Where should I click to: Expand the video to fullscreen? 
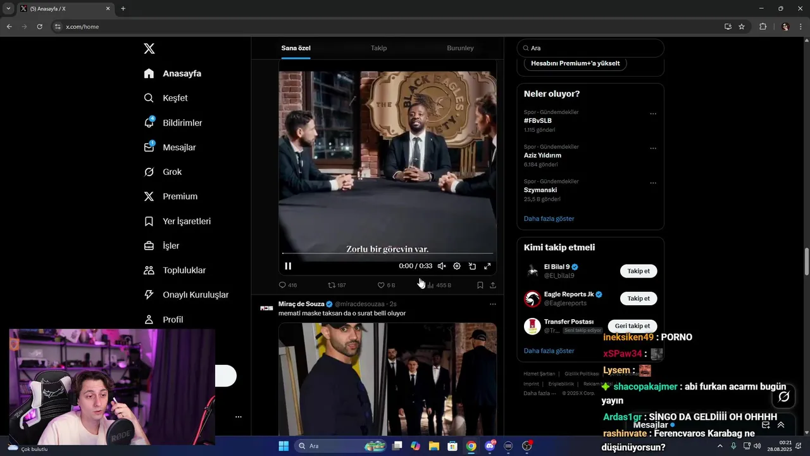tap(487, 266)
